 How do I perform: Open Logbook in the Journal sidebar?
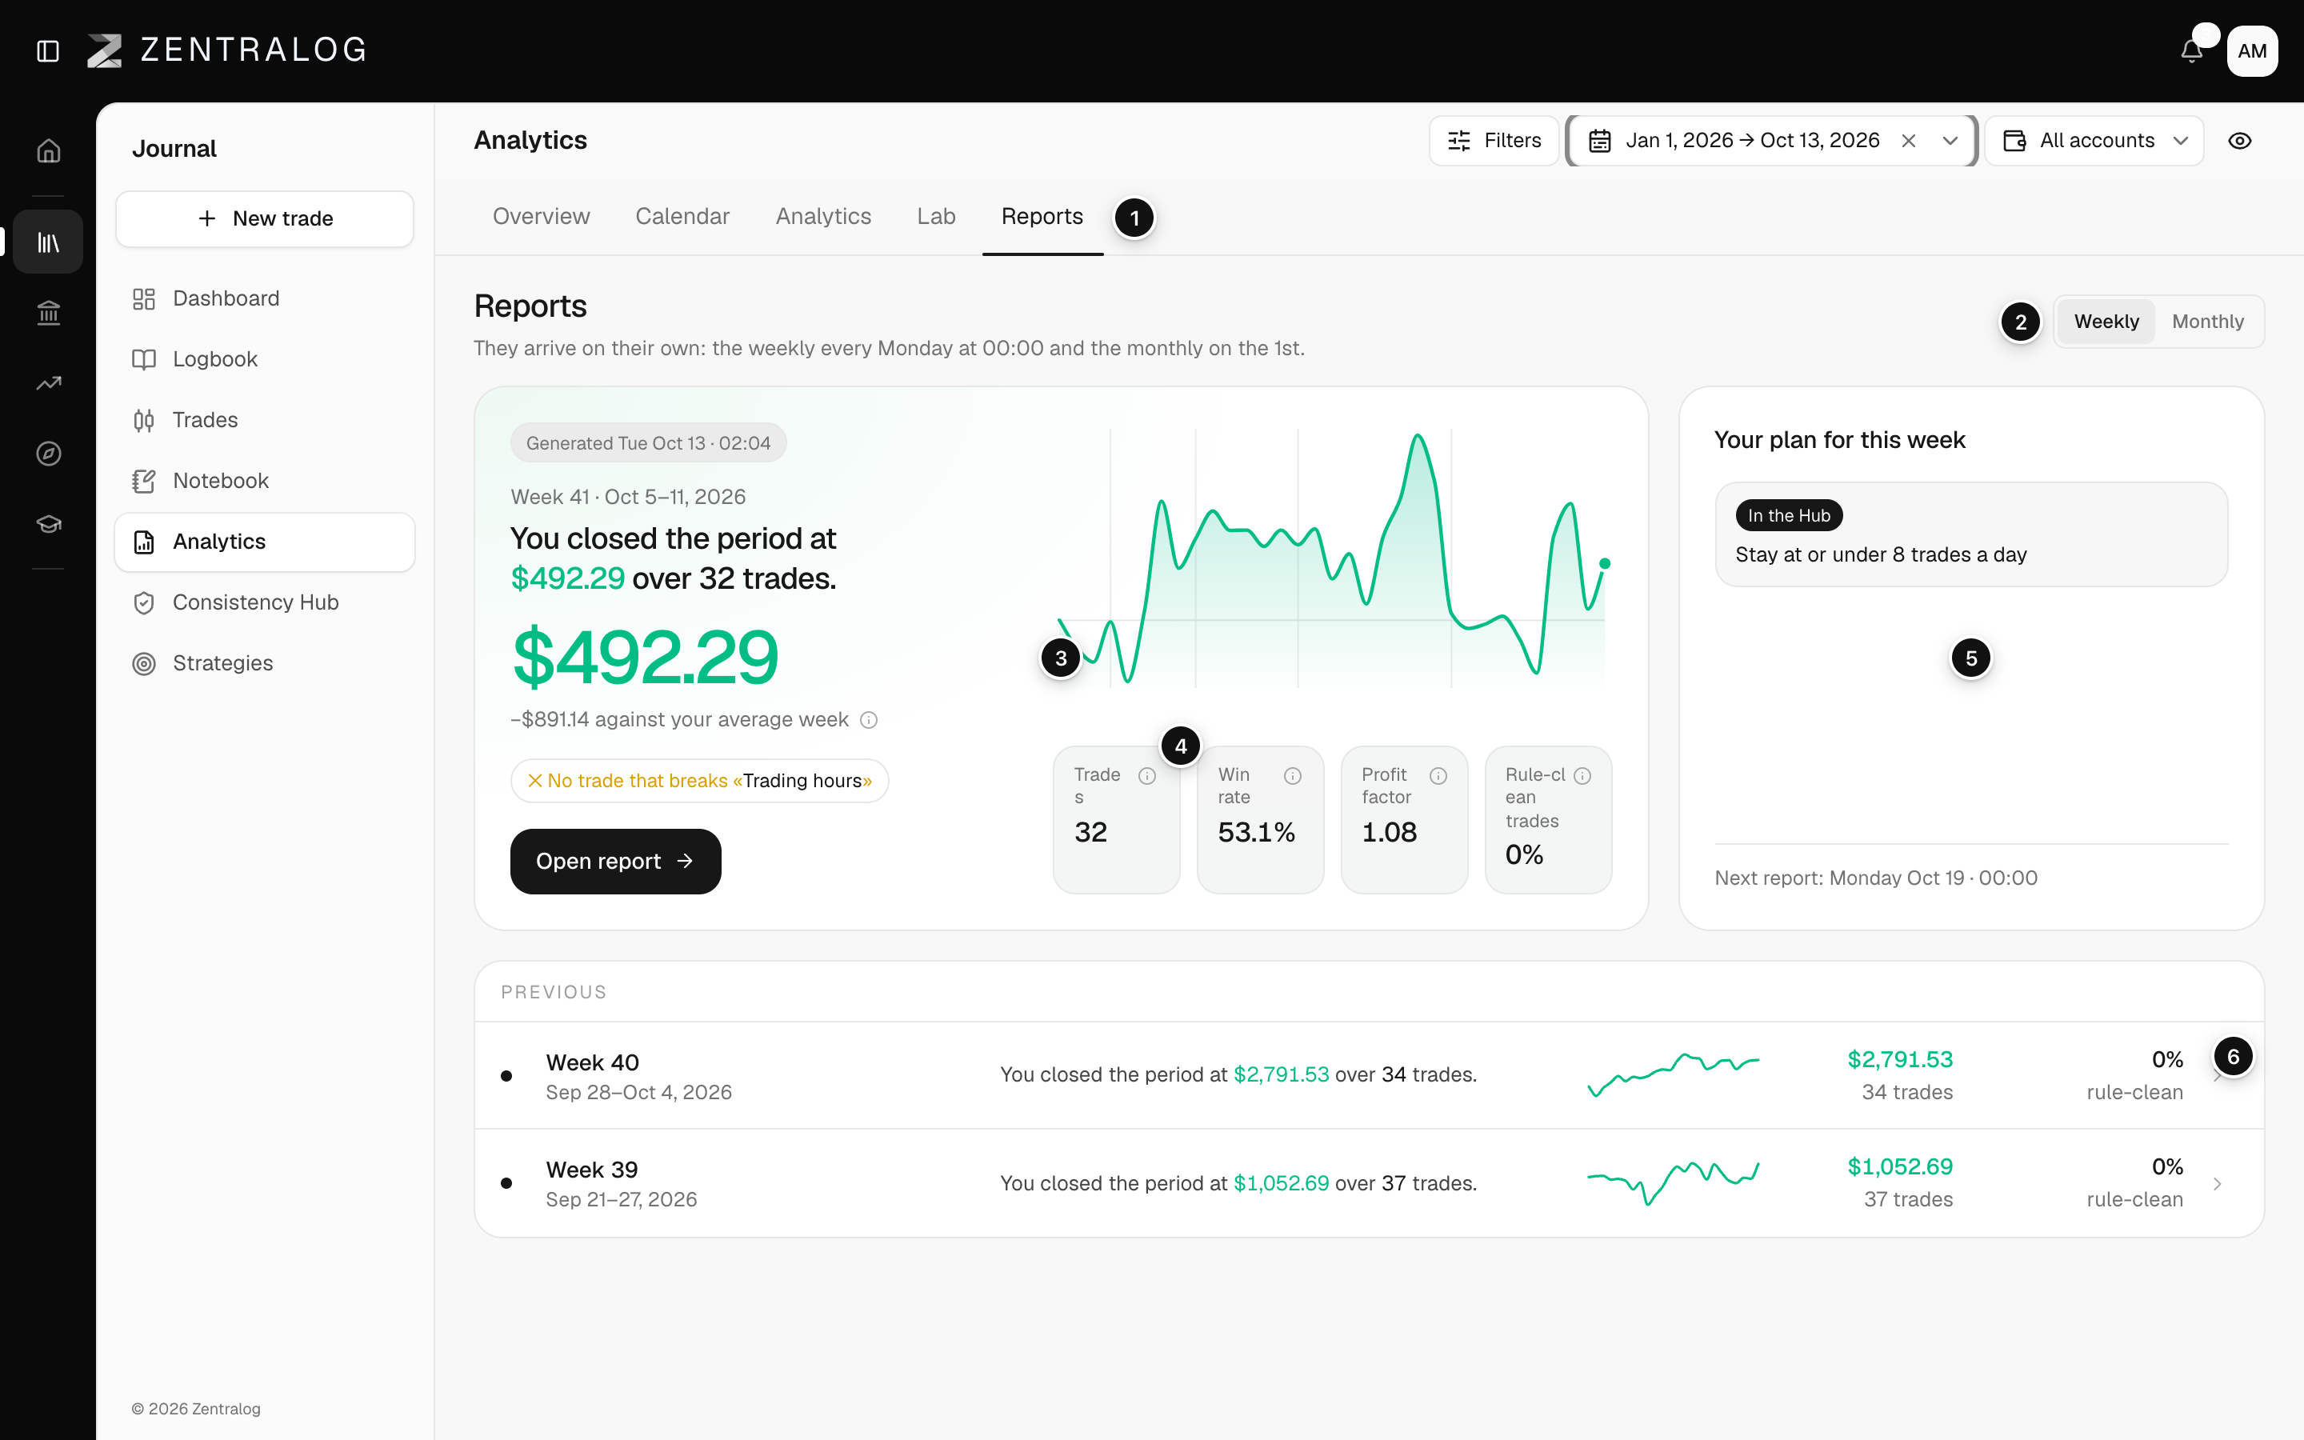click(x=265, y=359)
